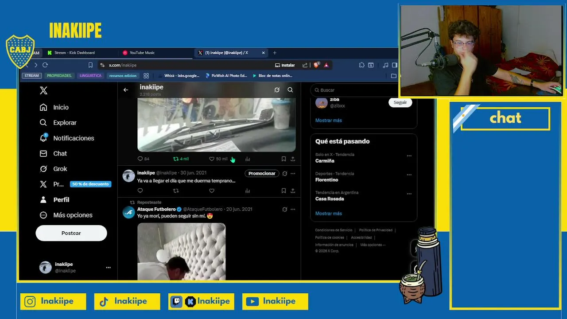This screenshot has height=319, width=567.
Task: Open the car video thumbnail post
Action: (x=216, y=125)
